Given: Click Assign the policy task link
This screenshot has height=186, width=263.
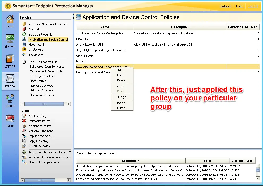Looking at the screenshot, I should pos(40,126).
